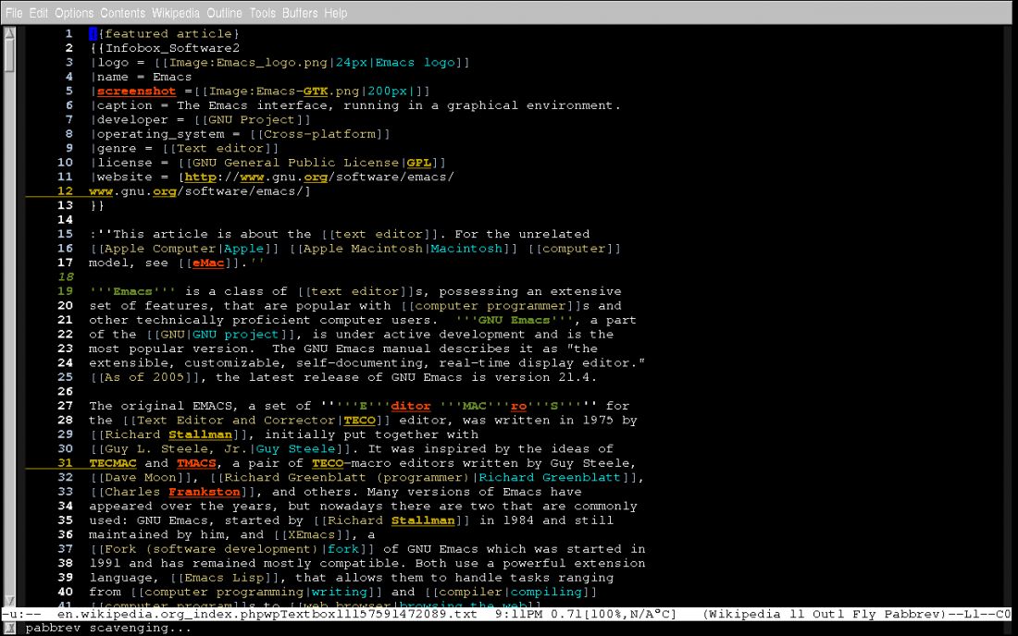1018x636 pixels.
Task: Open the Outline menu
Action: click(x=224, y=12)
